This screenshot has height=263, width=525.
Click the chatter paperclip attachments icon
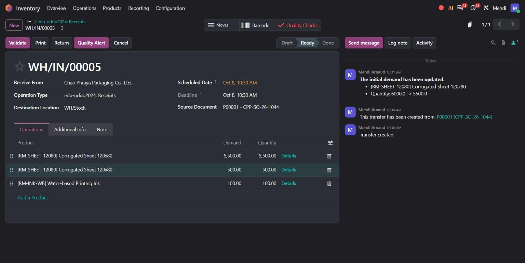tap(503, 43)
